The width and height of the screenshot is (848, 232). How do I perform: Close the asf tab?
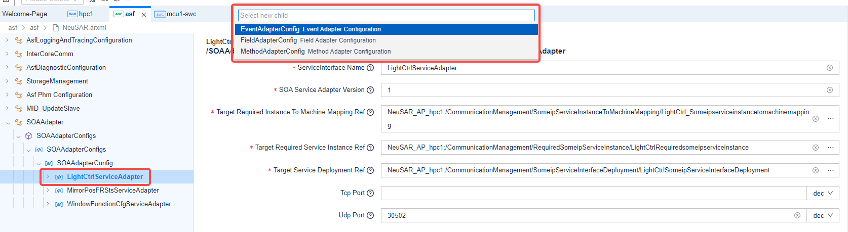[144, 15]
